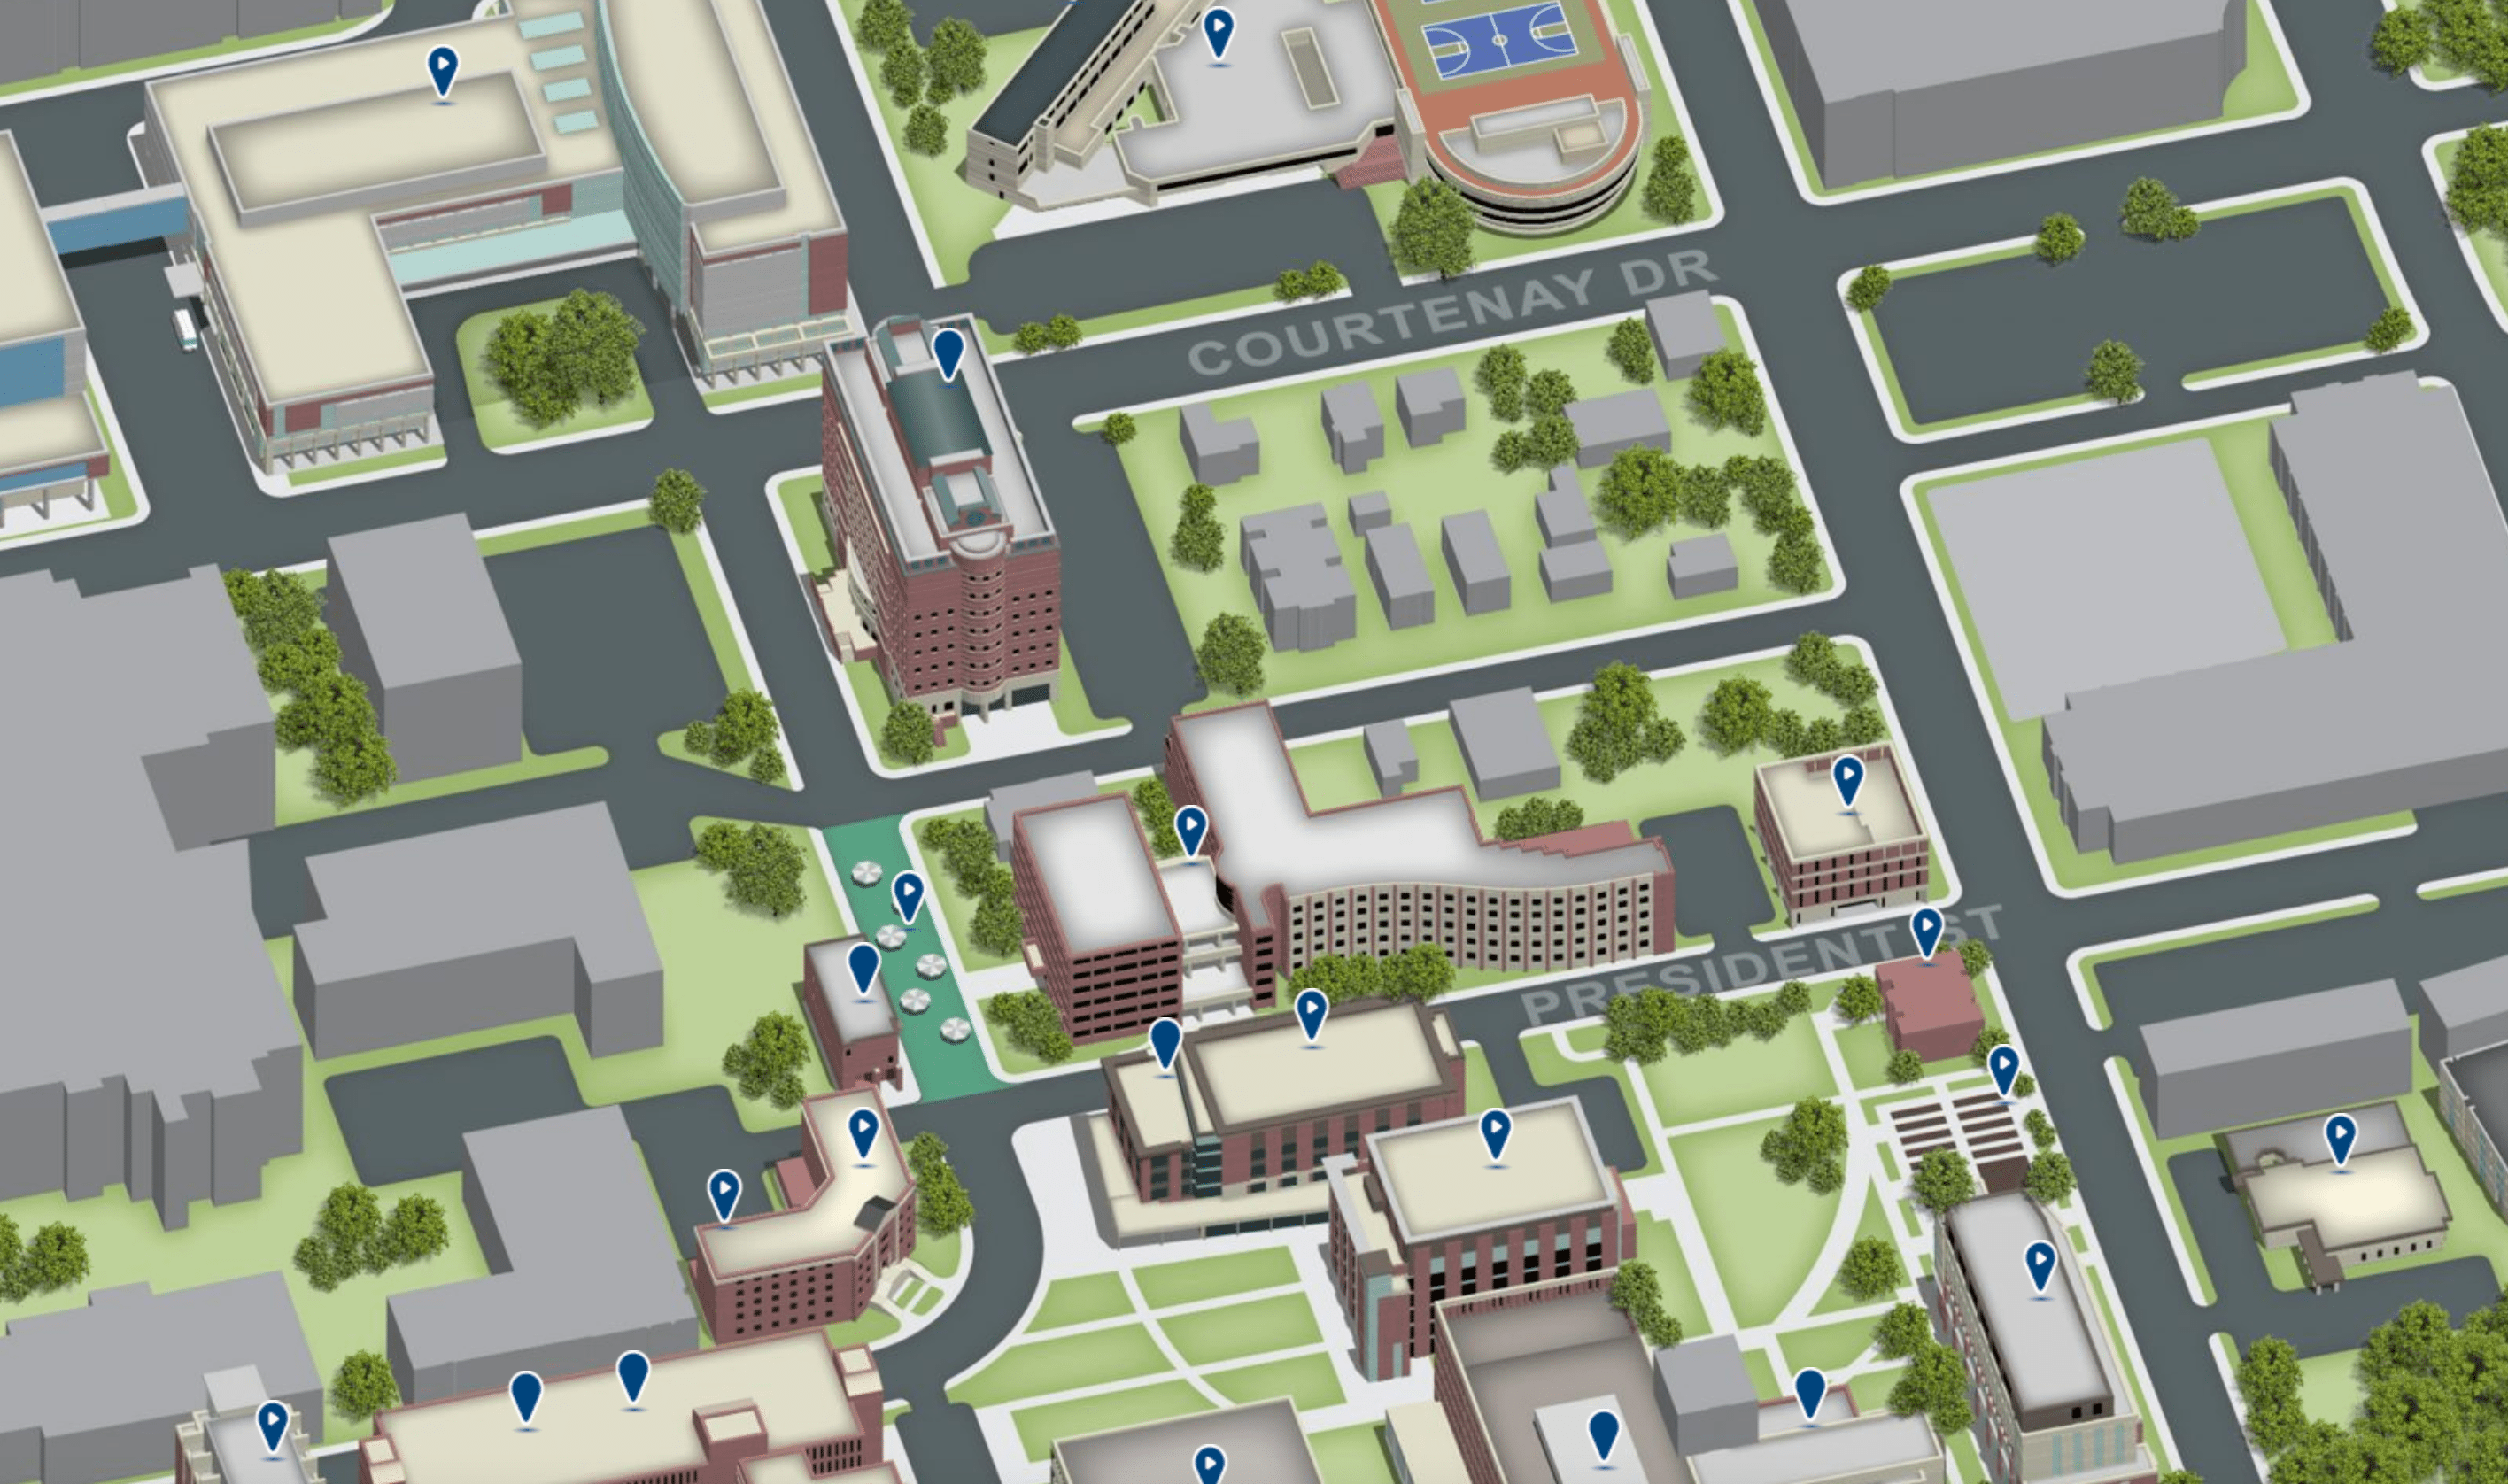This screenshot has height=1484, width=2508.
Task: Click the PRESIDENT ST street label
Action: pos(1763,965)
